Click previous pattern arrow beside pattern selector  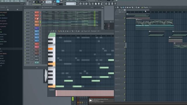click(65, 4)
